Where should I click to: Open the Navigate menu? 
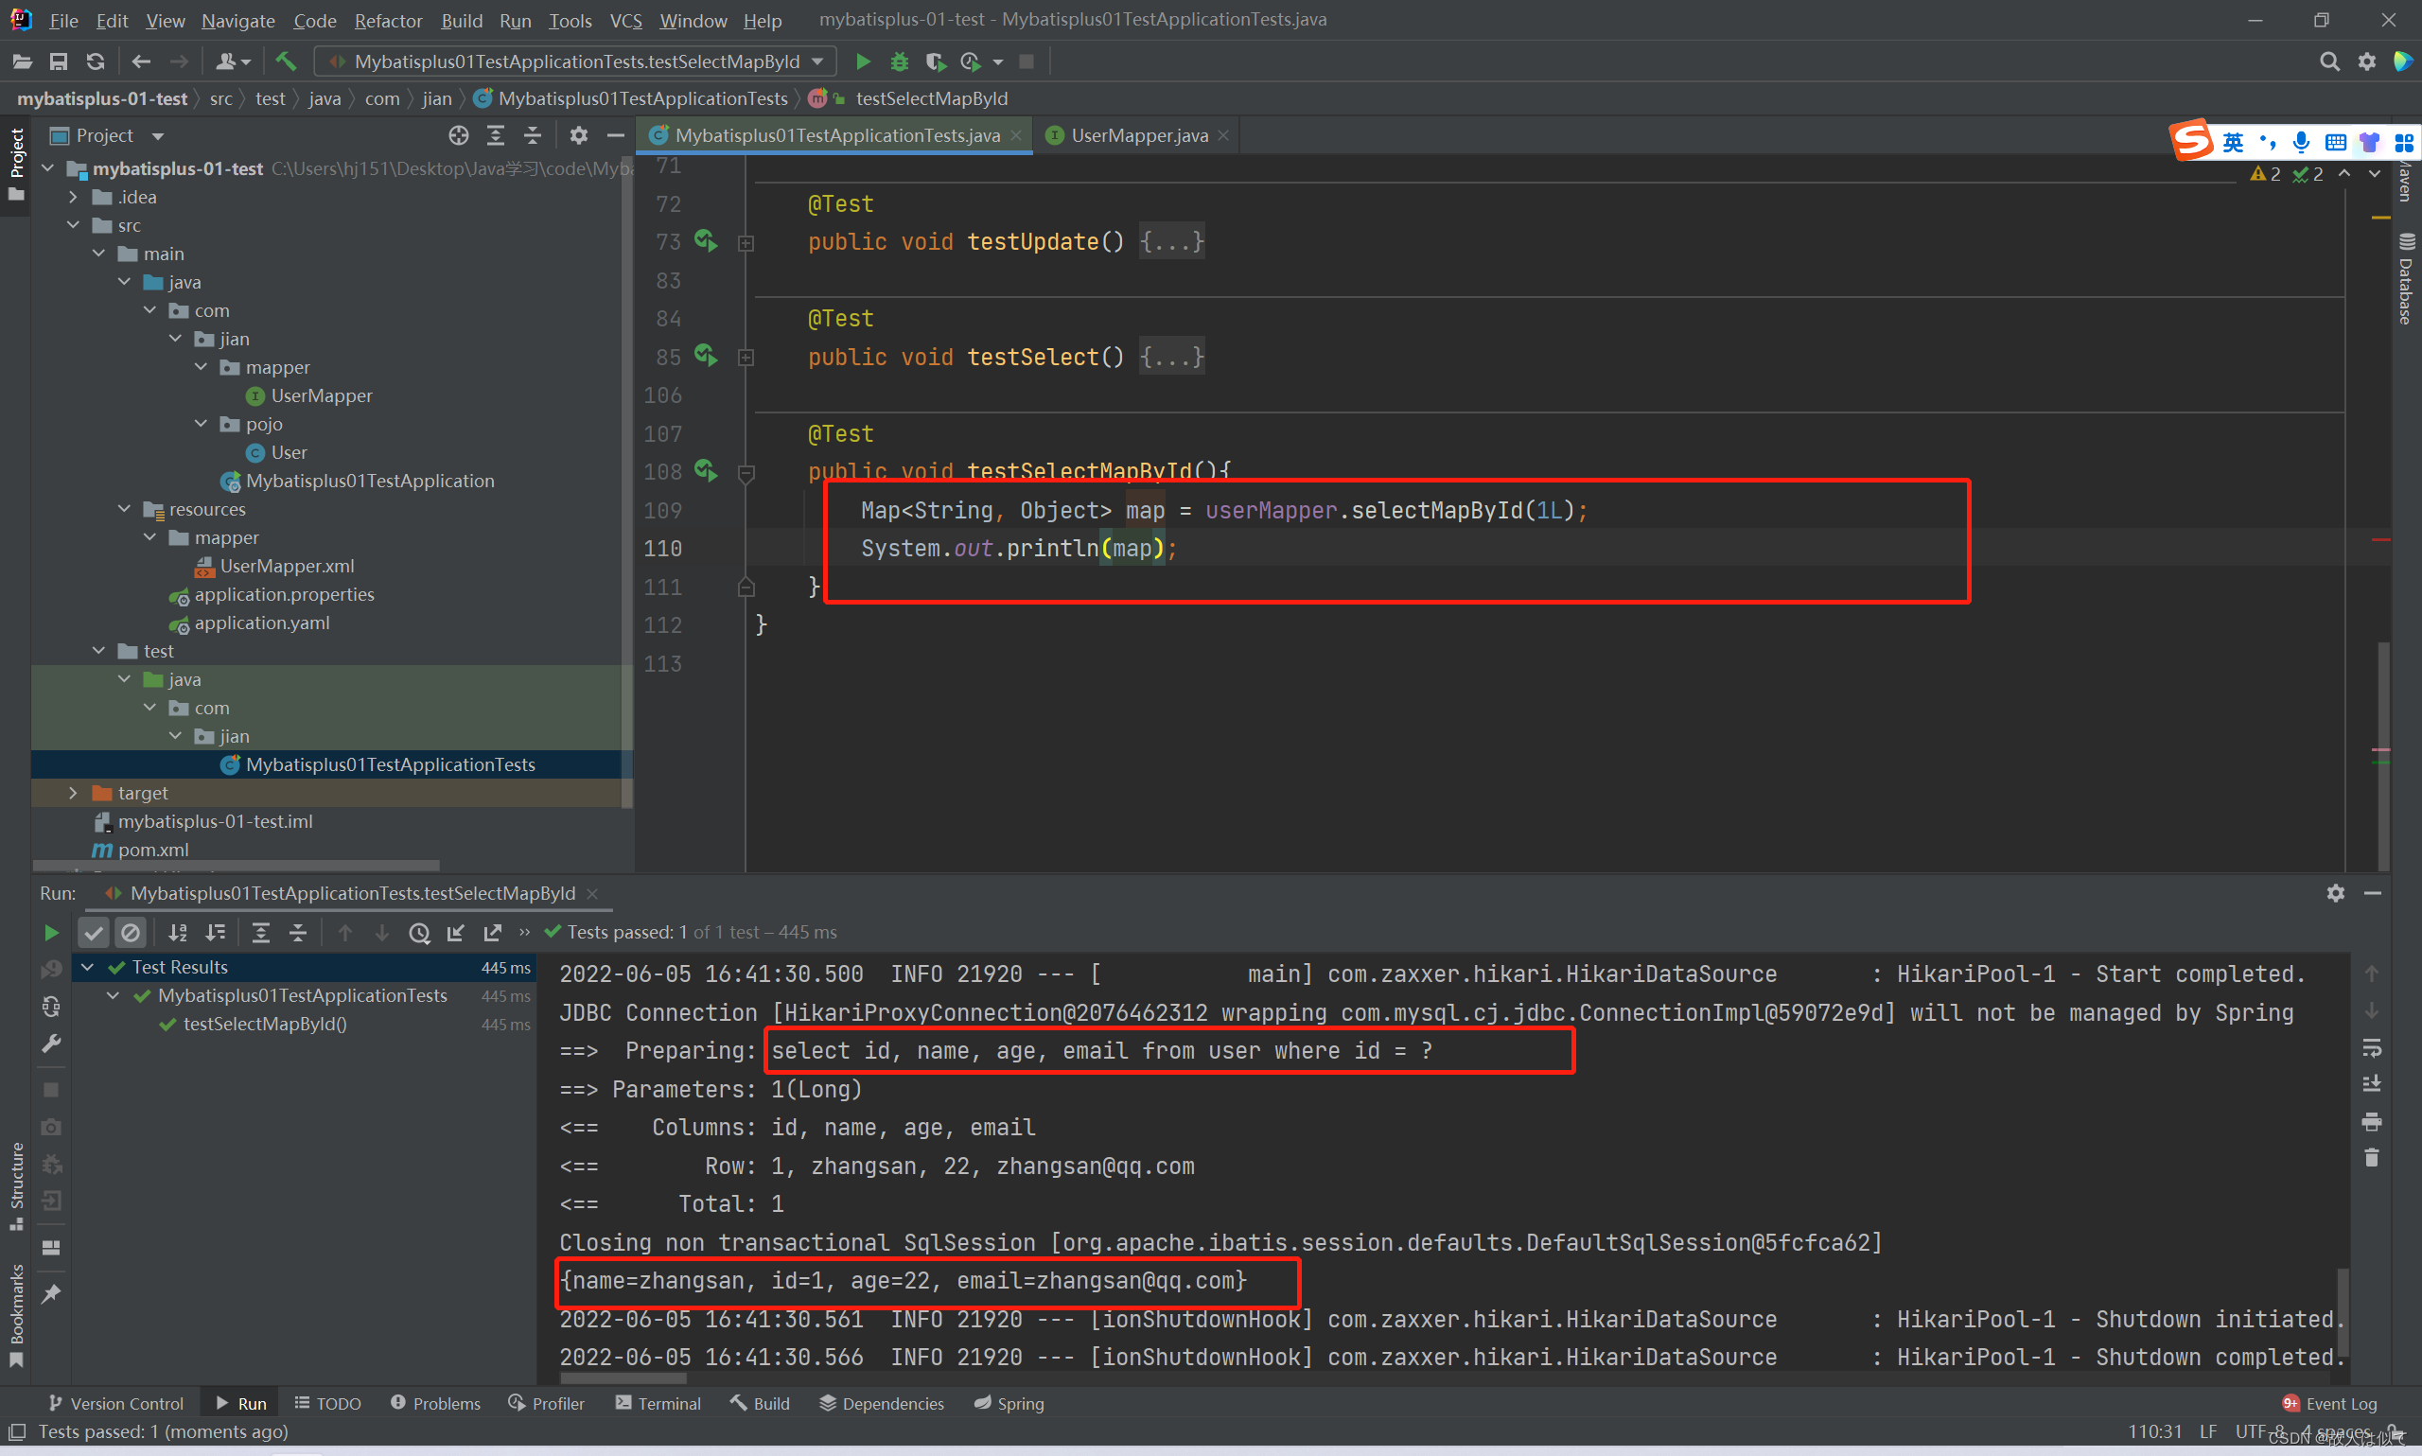(x=237, y=20)
